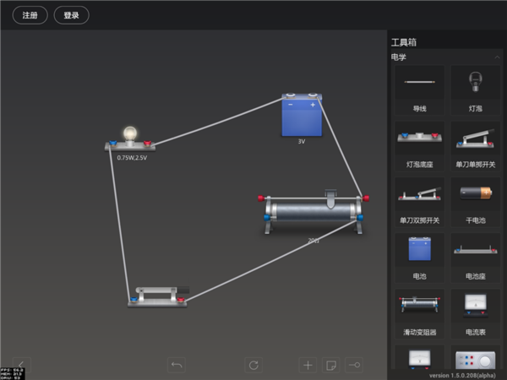Open the note icon in bottom toolbar

[331, 365]
